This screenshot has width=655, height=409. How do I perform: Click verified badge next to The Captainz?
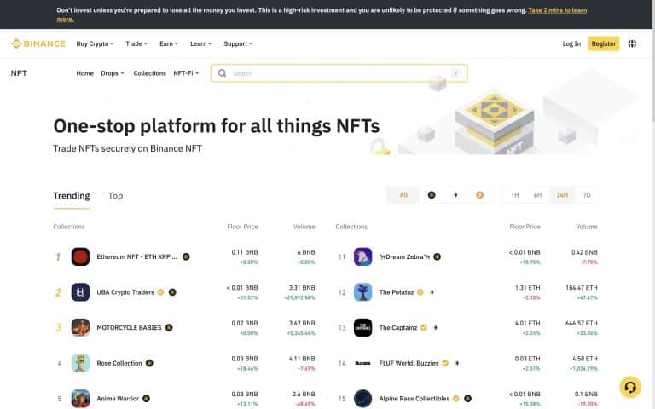424,327
